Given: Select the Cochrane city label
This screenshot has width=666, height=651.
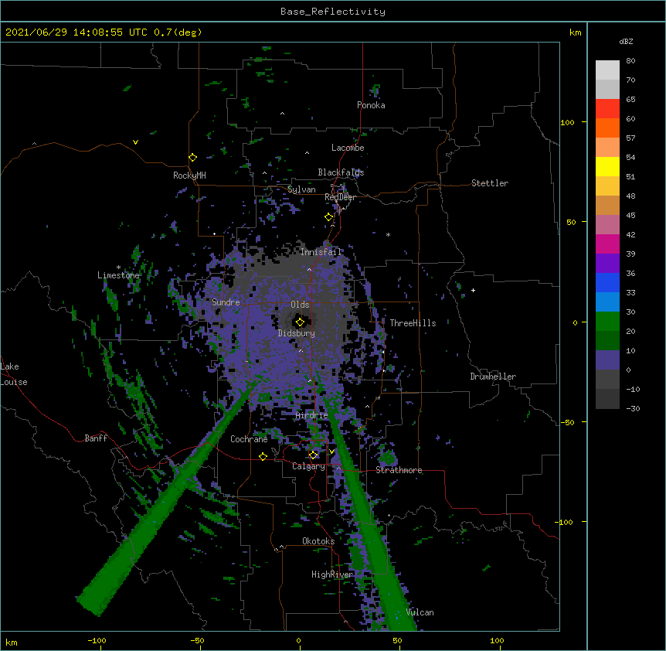Looking at the screenshot, I should point(249,439).
